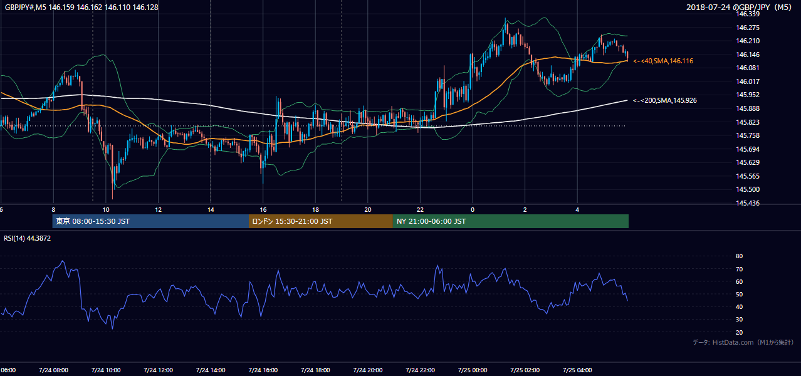
Task: Click the hour tick 16 under price chart
Action: [263, 209]
